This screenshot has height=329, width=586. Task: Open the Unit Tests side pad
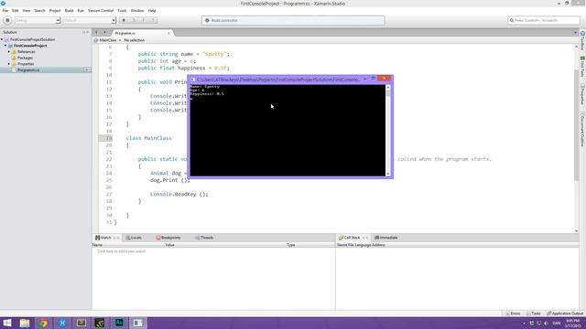click(x=582, y=67)
